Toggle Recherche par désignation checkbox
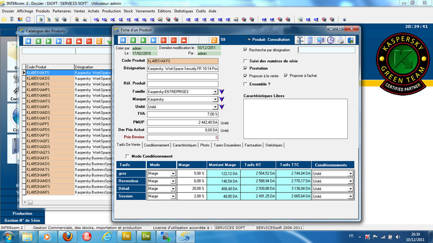Image resolution: width=433 pixels, height=243 pixels. point(245,50)
